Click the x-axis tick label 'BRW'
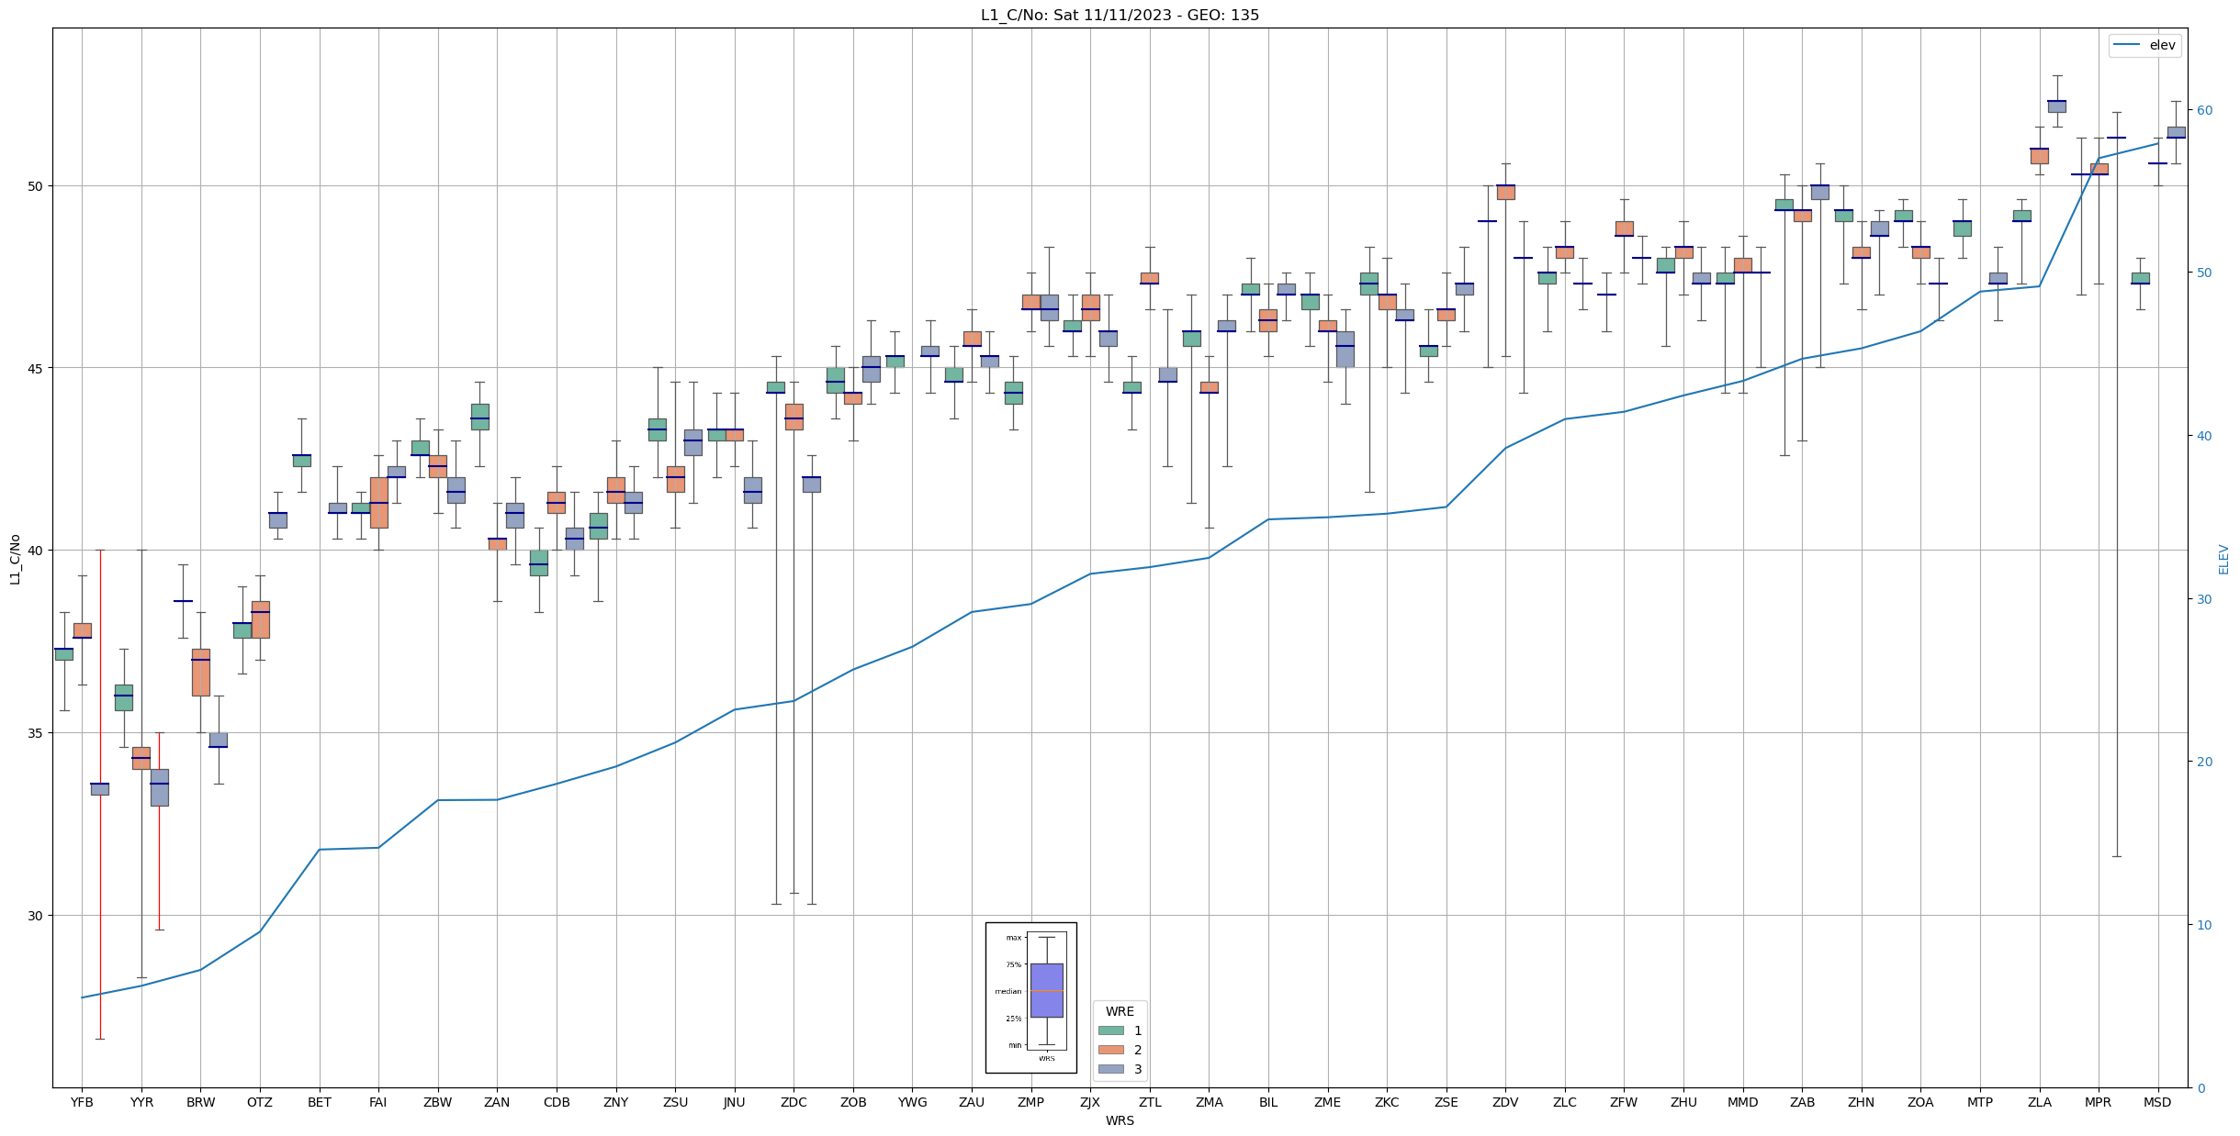Viewport: 2240px width, 1136px height. coord(200,1103)
